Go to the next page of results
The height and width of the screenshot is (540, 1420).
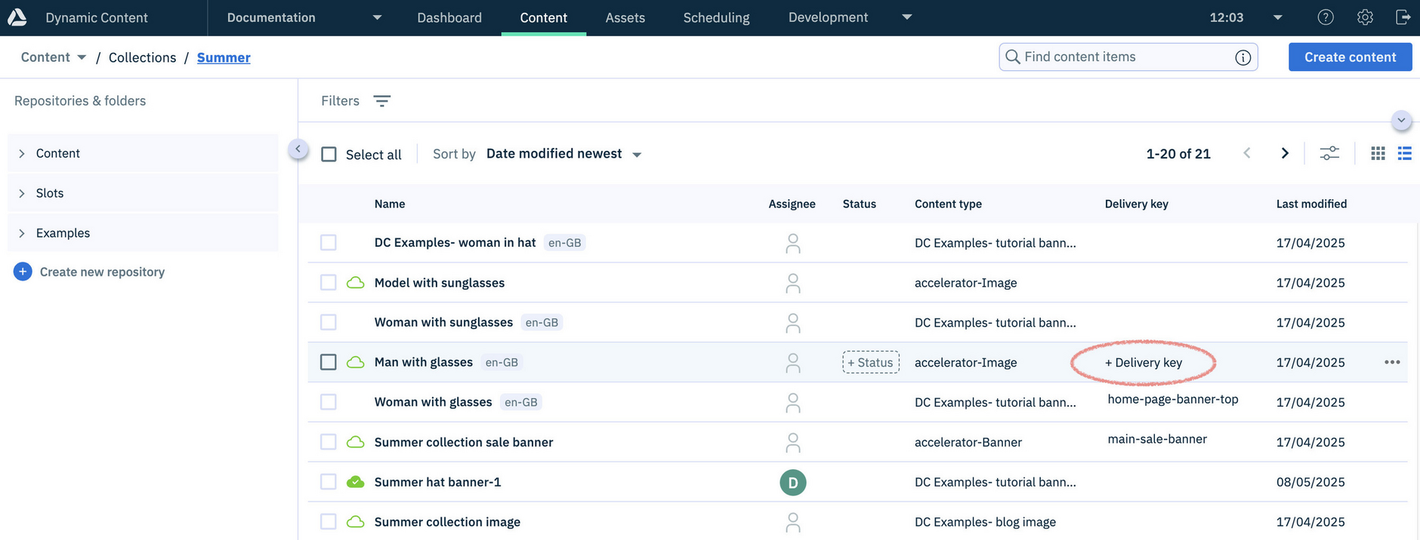click(1285, 154)
